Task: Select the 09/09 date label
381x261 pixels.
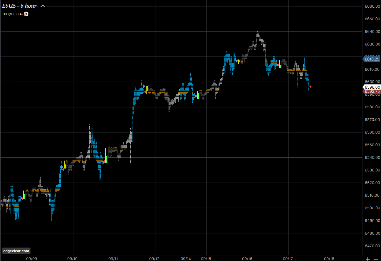Action: (x=31, y=259)
